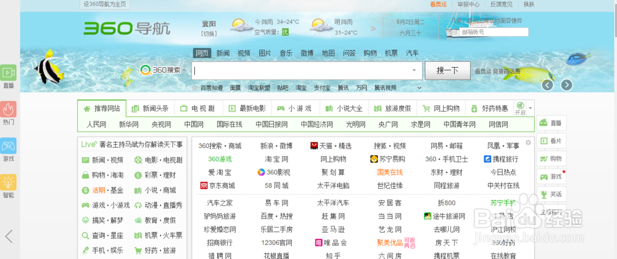This screenshot has height=259, width=617.
Task: Switch to the 新闻头条 tab
Action: pyautogui.click(x=151, y=109)
